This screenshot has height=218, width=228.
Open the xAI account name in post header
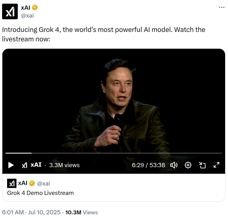pos(25,8)
